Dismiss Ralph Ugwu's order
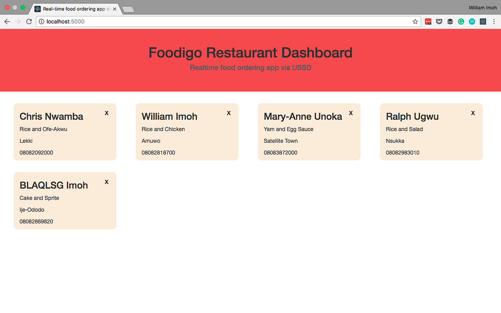501x313 pixels. [473, 113]
